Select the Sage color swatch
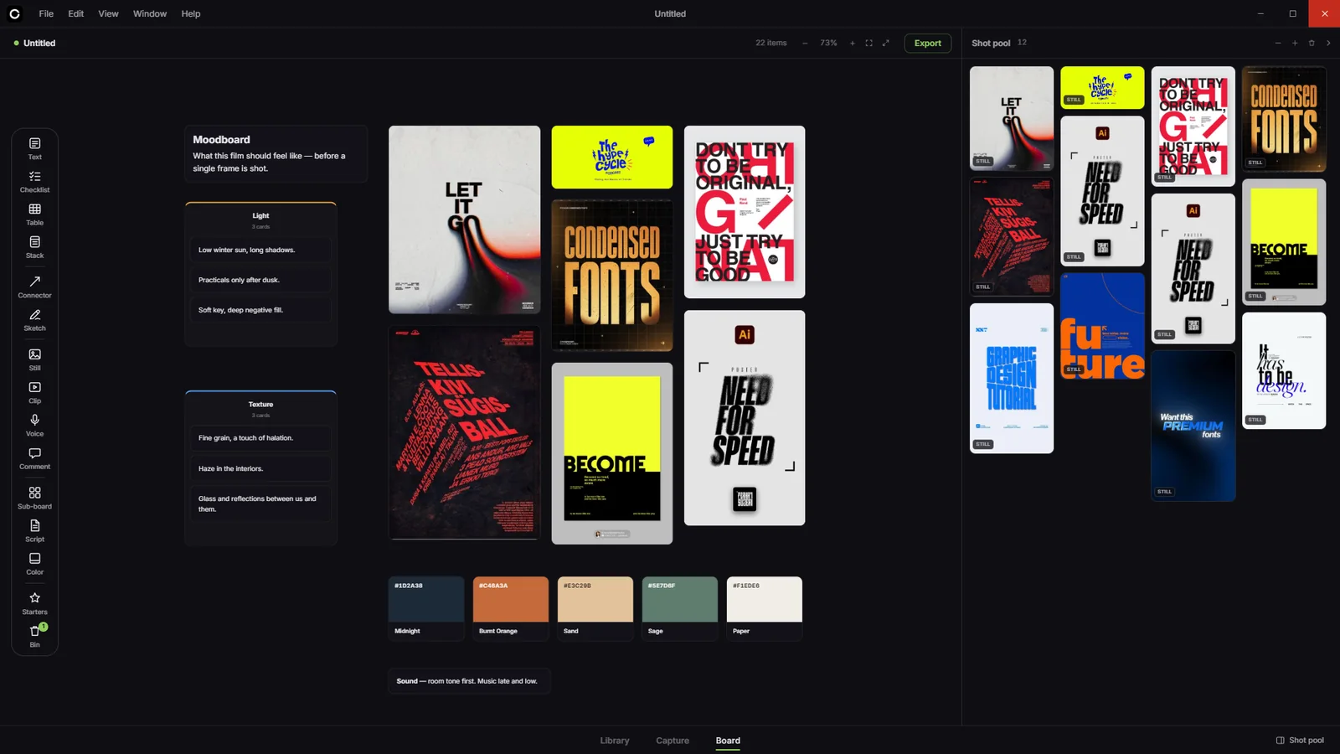Image resolution: width=1340 pixels, height=754 pixels. (x=680, y=608)
